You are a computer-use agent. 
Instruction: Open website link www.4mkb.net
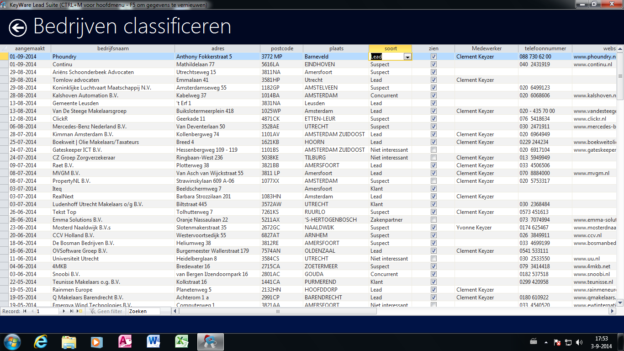point(592,266)
